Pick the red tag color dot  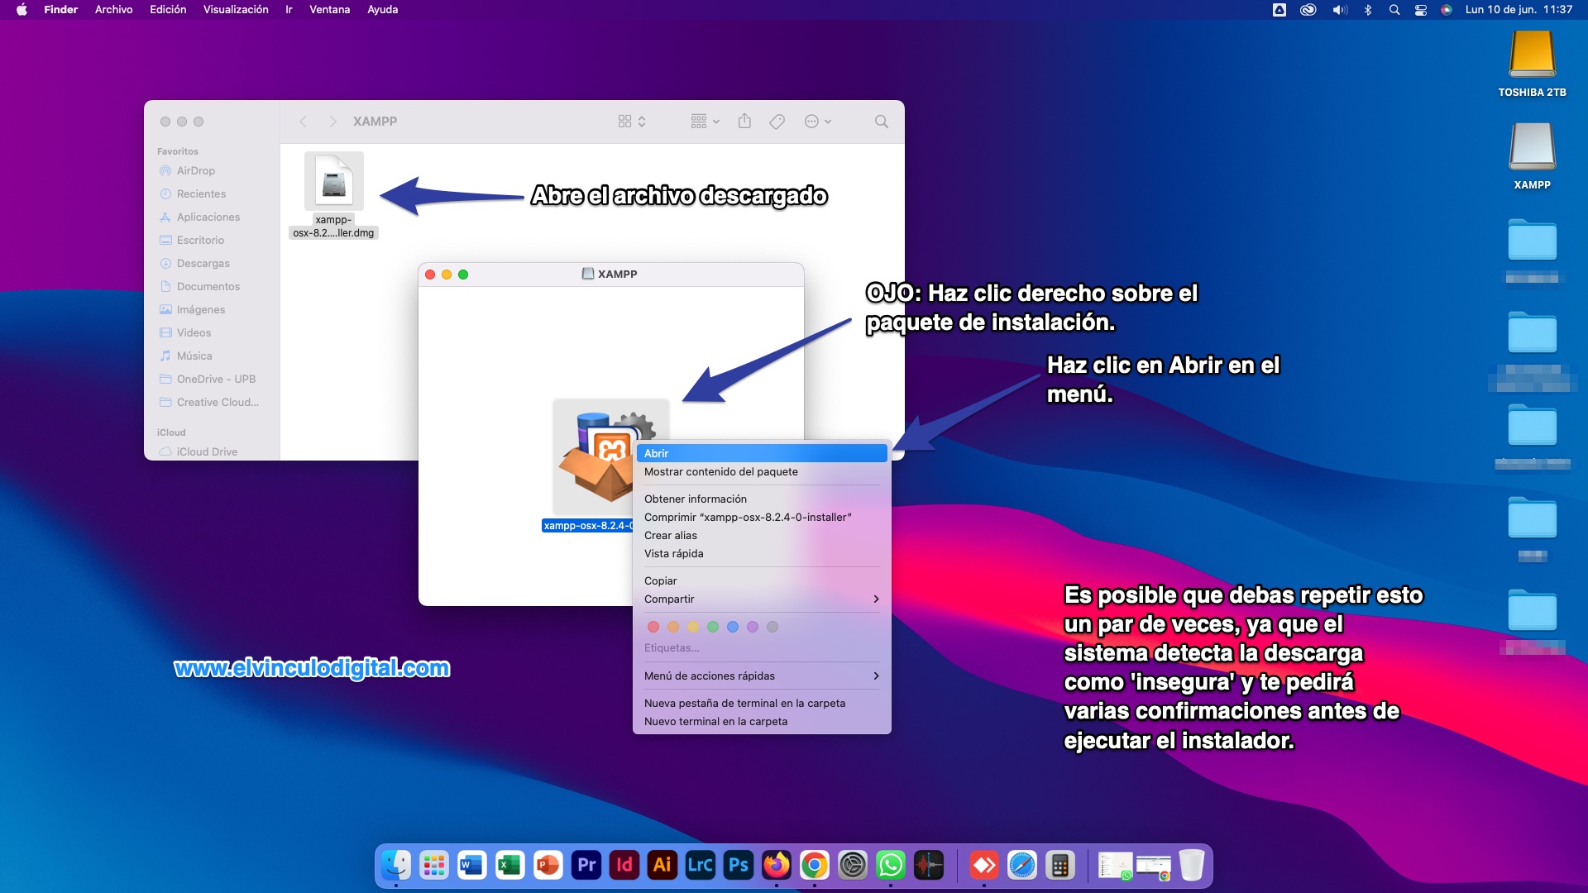coord(653,627)
